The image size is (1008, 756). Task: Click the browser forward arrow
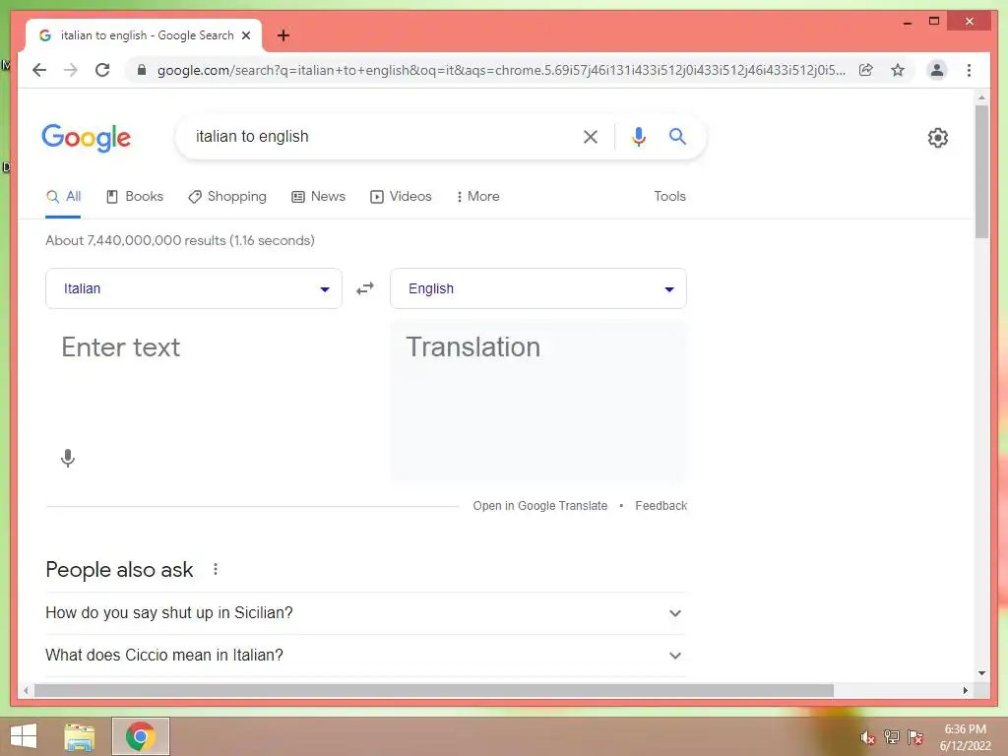[71, 70]
